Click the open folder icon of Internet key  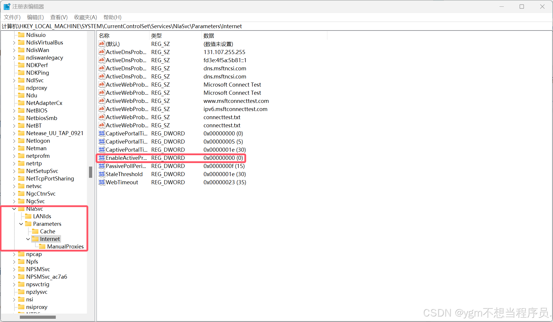(35, 239)
